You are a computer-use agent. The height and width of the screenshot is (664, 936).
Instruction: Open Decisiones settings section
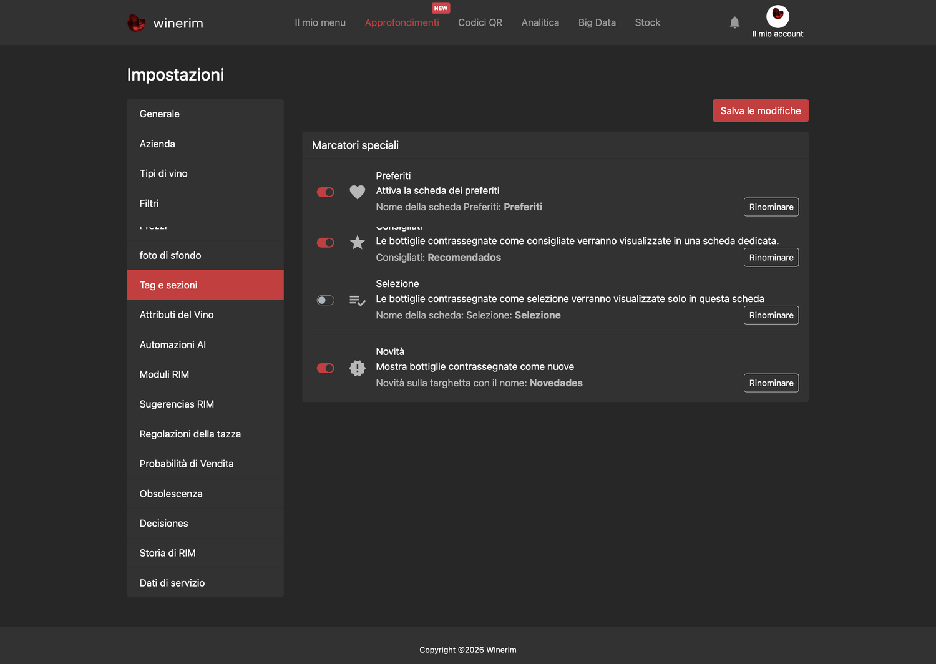pos(205,524)
